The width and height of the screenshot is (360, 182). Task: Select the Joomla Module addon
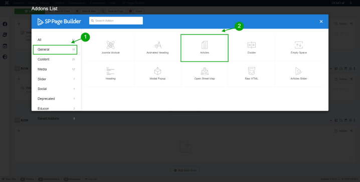(110, 48)
